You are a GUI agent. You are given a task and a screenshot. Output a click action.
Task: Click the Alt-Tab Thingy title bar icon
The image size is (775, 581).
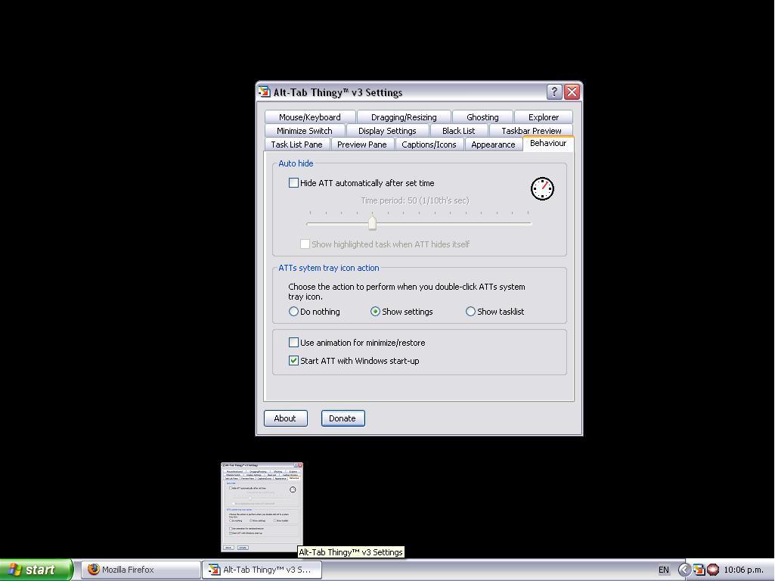[x=264, y=92]
